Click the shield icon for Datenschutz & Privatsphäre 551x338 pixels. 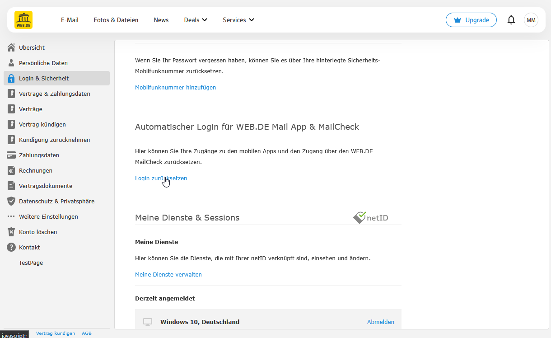pos(11,201)
